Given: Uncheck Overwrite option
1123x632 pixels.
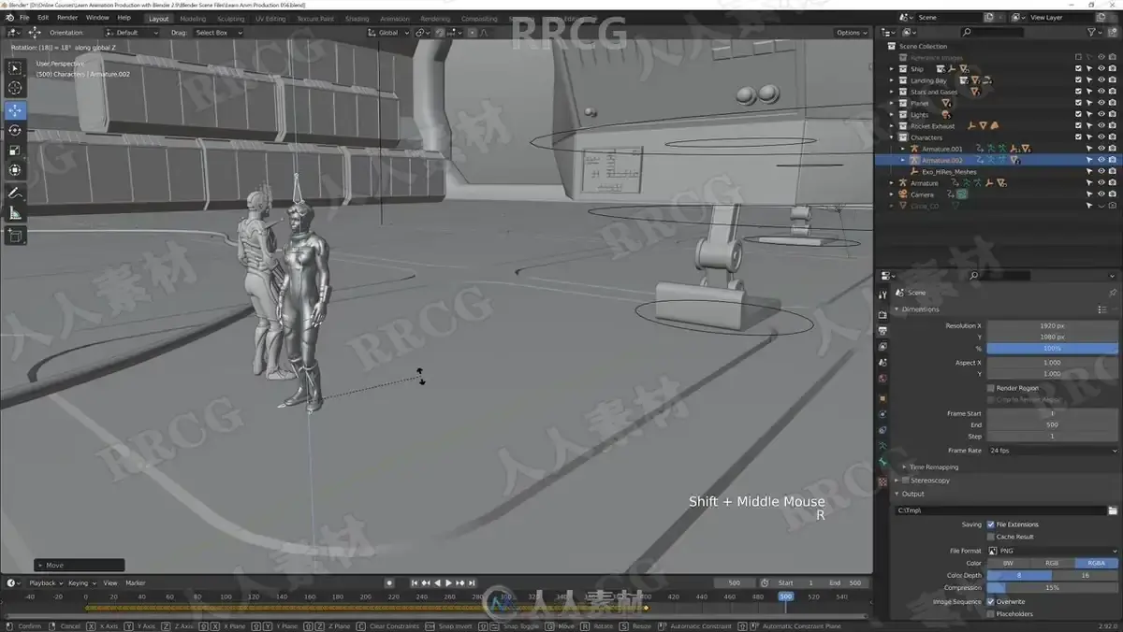Looking at the screenshot, I should click(990, 602).
